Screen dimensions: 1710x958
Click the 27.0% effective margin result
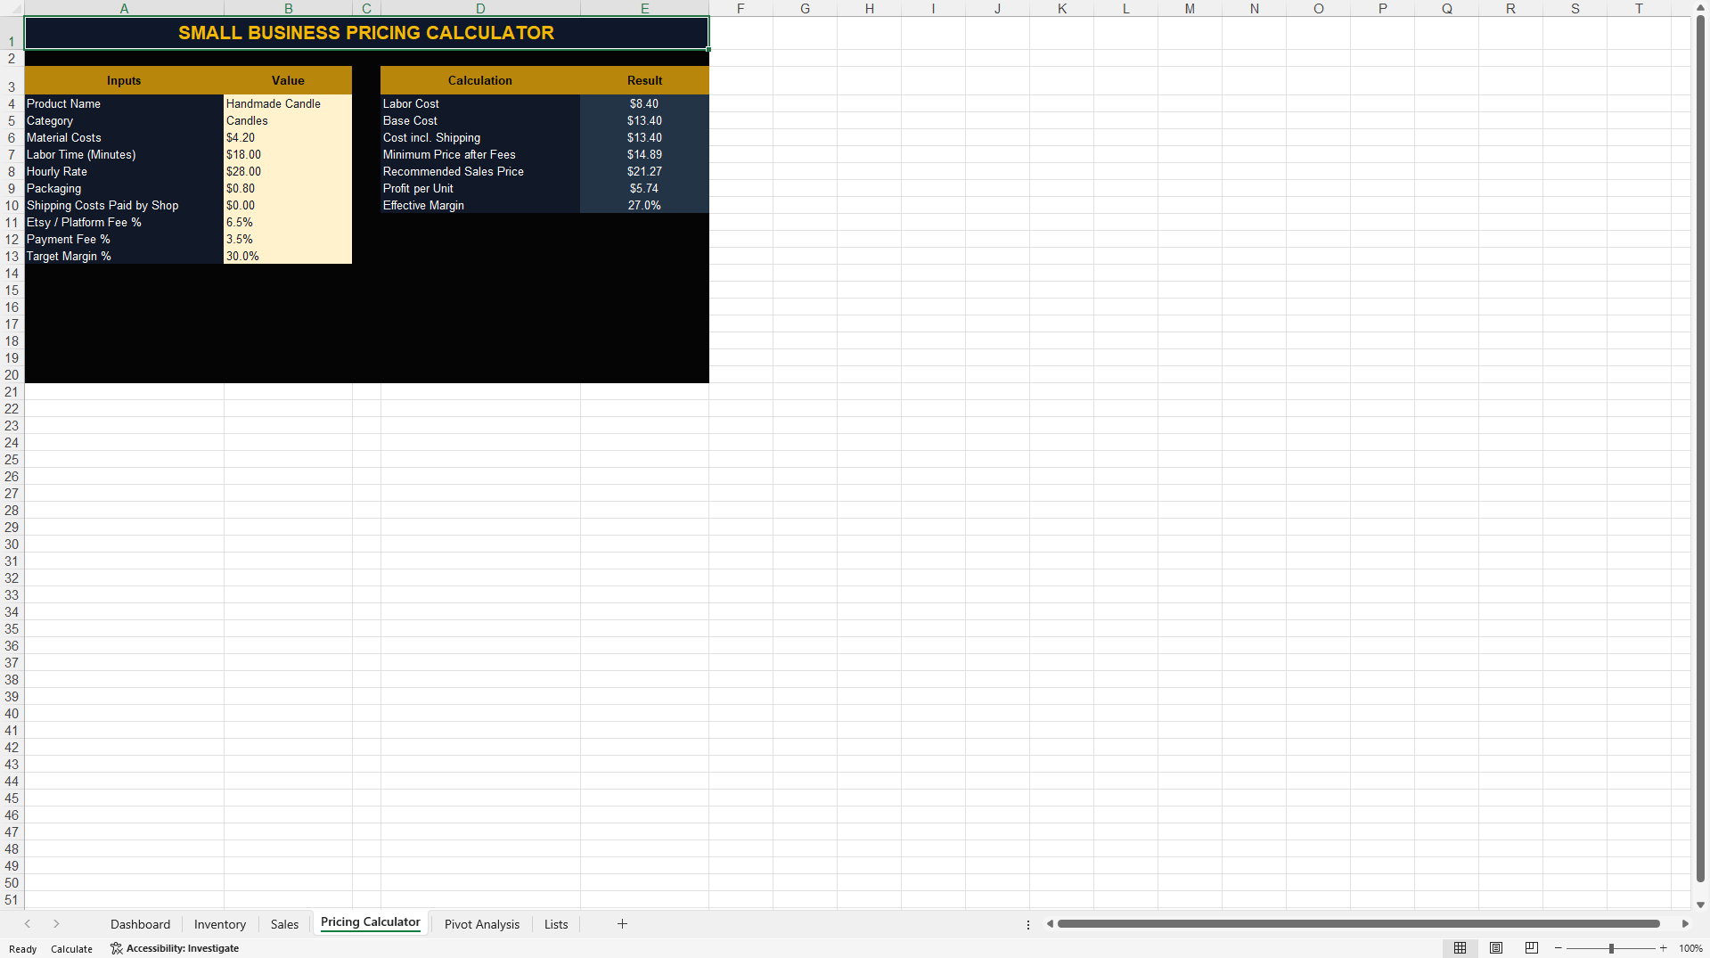[644, 205]
